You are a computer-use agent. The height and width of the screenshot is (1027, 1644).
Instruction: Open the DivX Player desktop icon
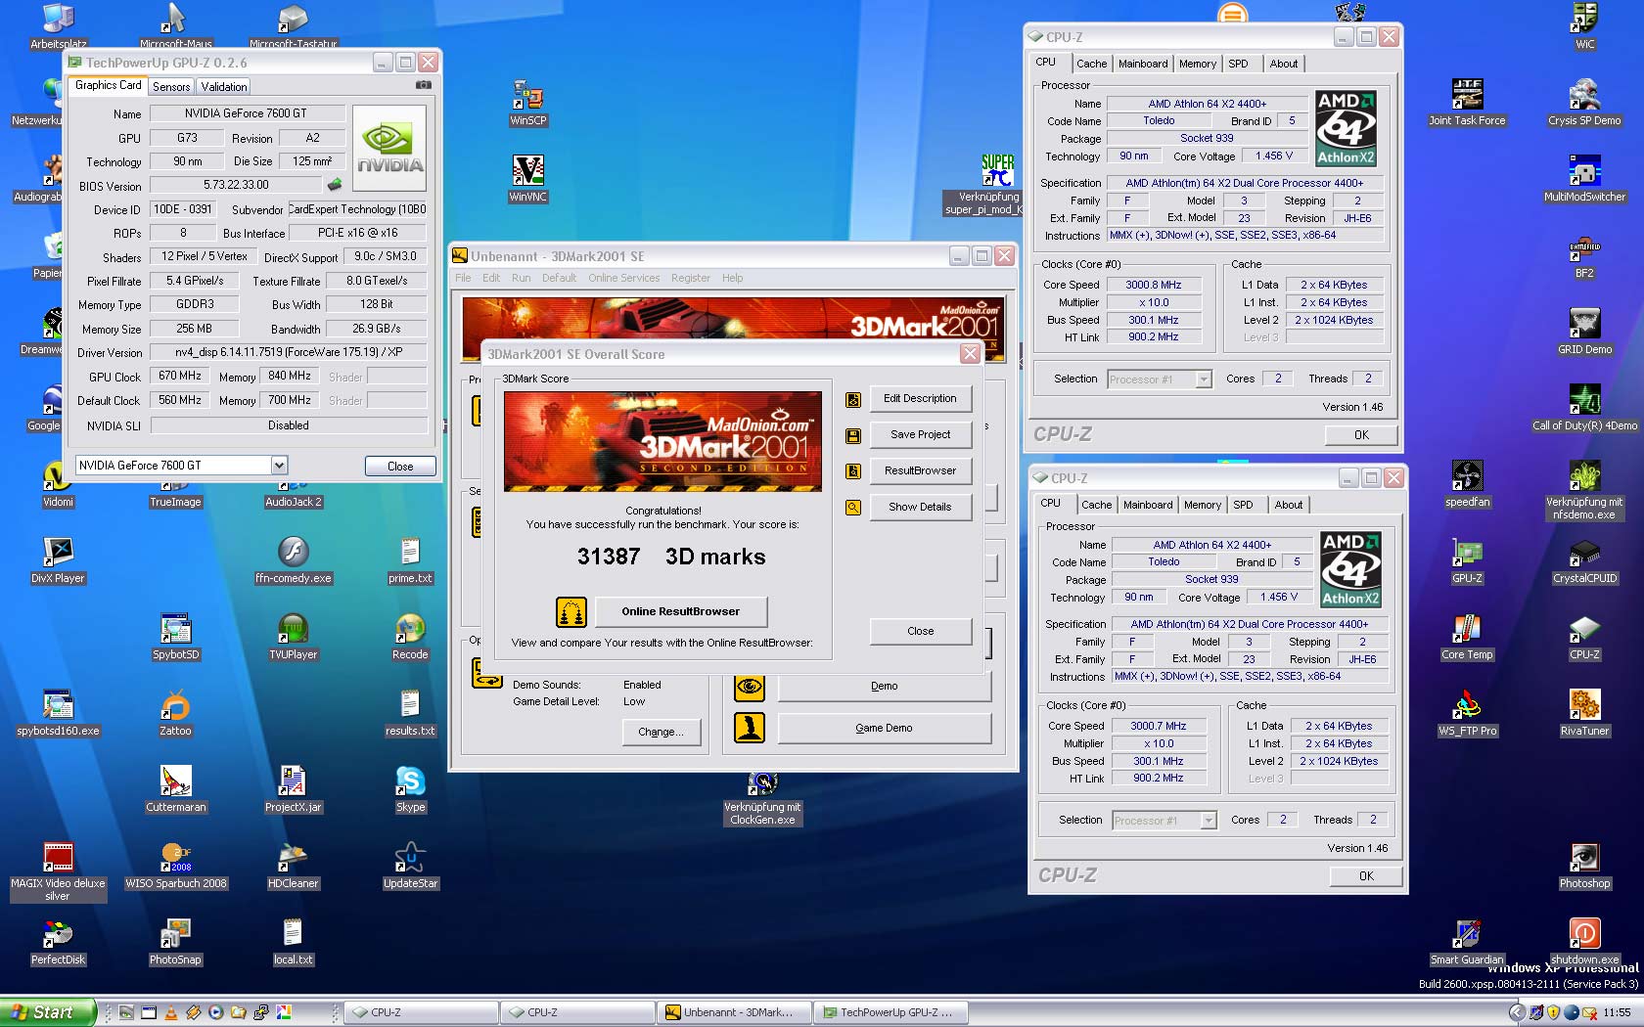coord(58,561)
